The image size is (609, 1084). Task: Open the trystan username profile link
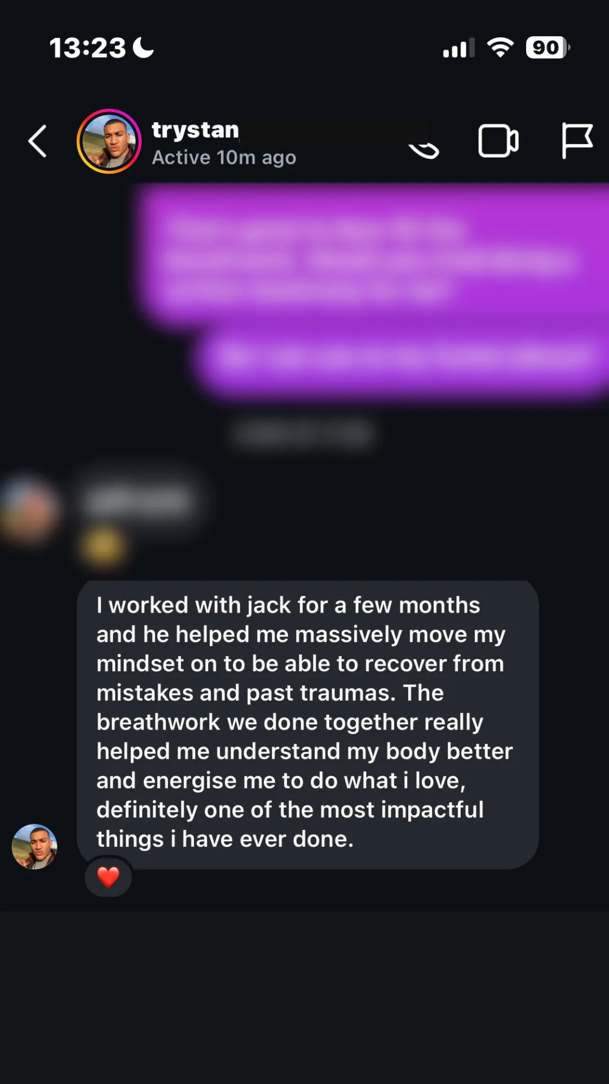point(195,130)
